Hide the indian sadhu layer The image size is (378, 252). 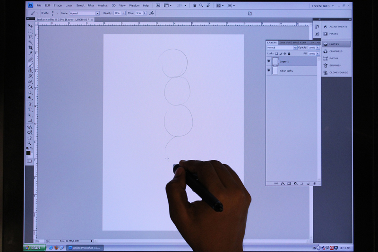269,70
